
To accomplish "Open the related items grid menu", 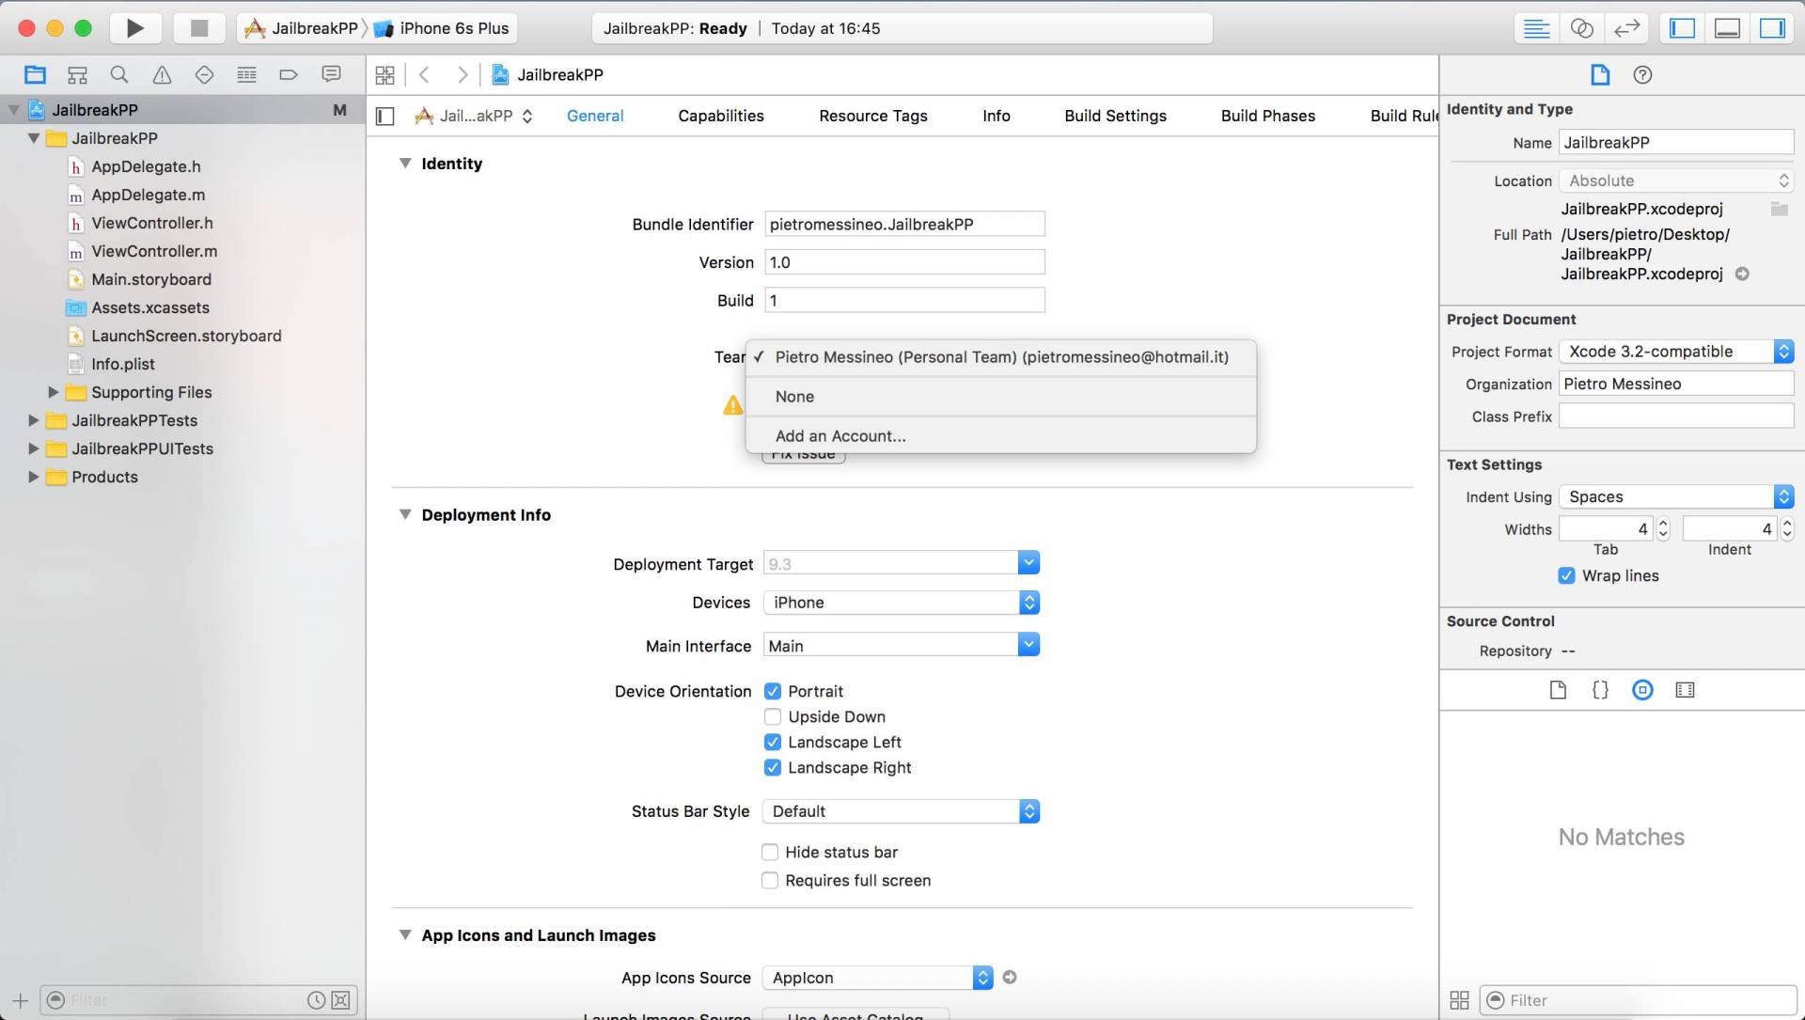I will click(x=385, y=74).
